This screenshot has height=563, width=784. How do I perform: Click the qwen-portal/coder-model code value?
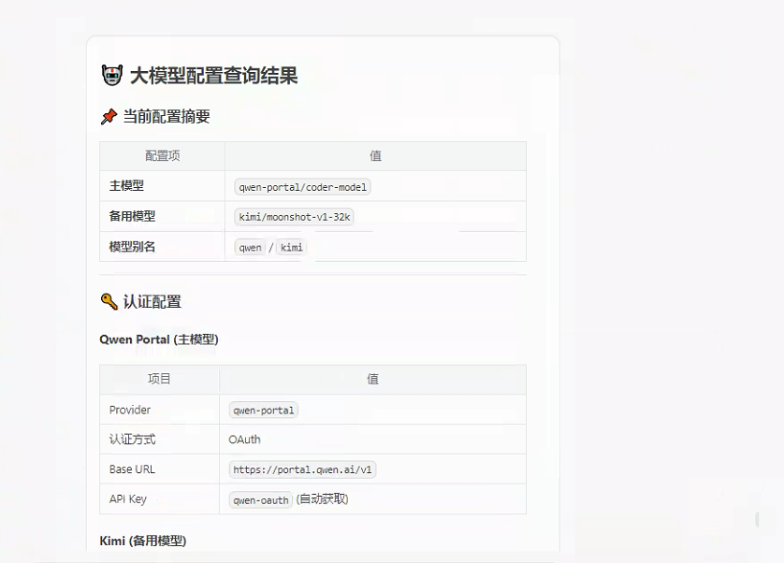click(x=302, y=187)
